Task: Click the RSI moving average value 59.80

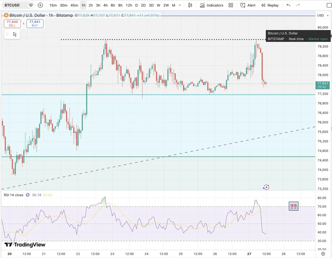Action: tap(47, 195)
